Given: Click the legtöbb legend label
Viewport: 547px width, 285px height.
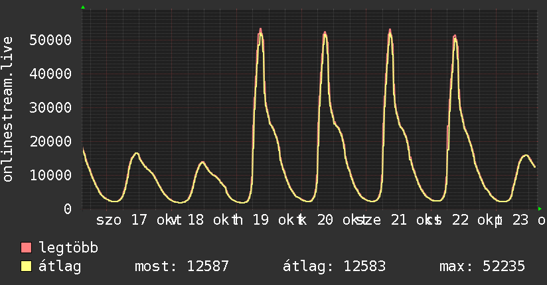Looking at the screenshot, I should coord(68,248).
